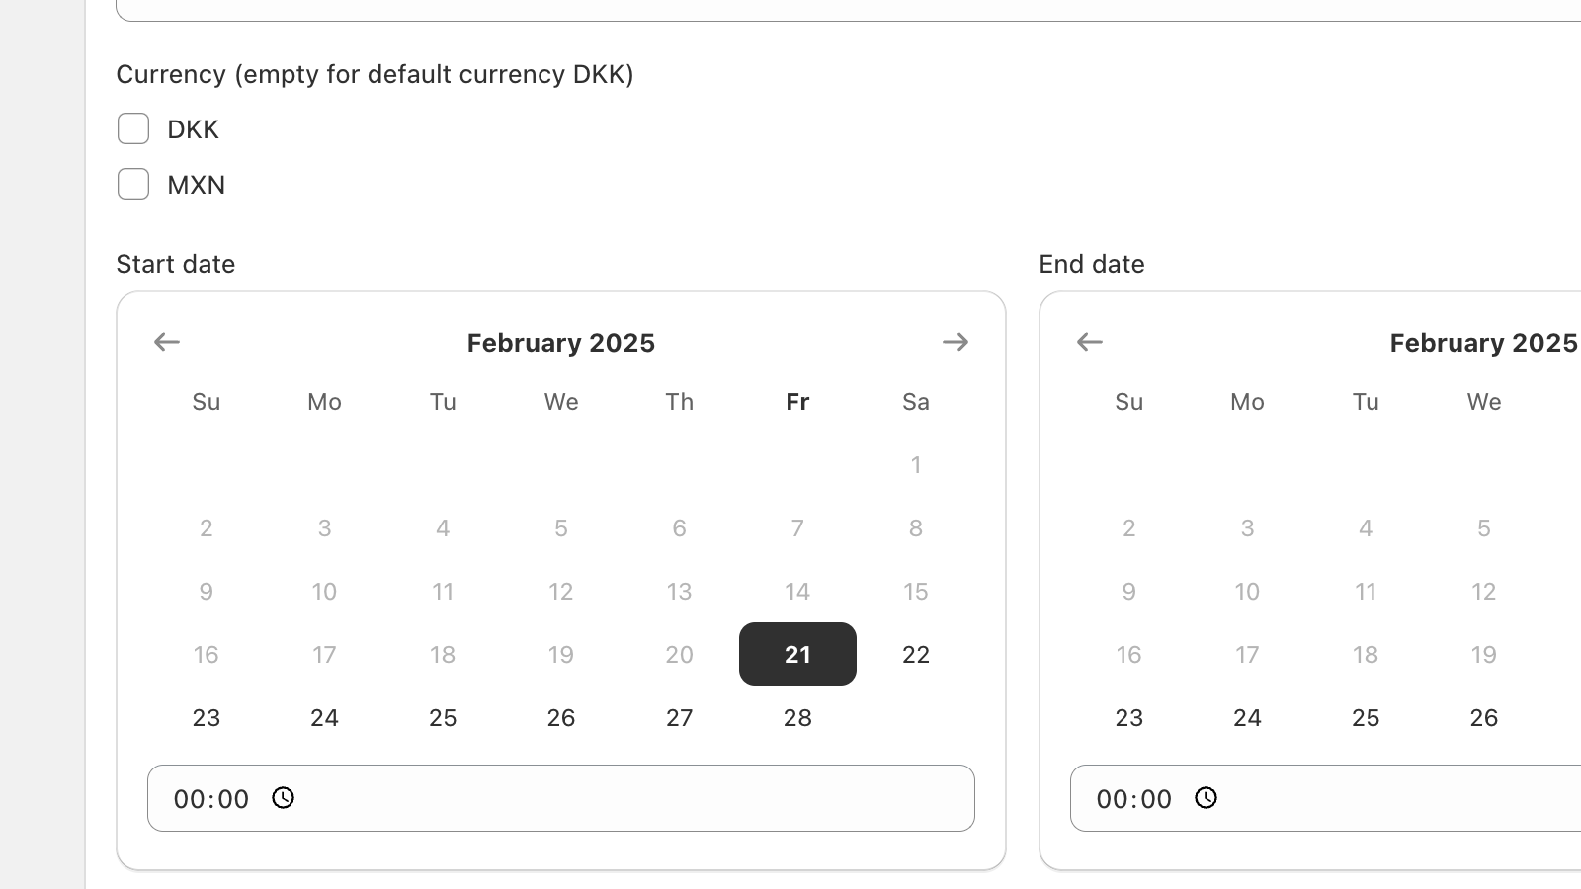The height and width of the screenshot is (889, 1581).
Task: Check the MXN currency option
Action: (x=133, y=184)
